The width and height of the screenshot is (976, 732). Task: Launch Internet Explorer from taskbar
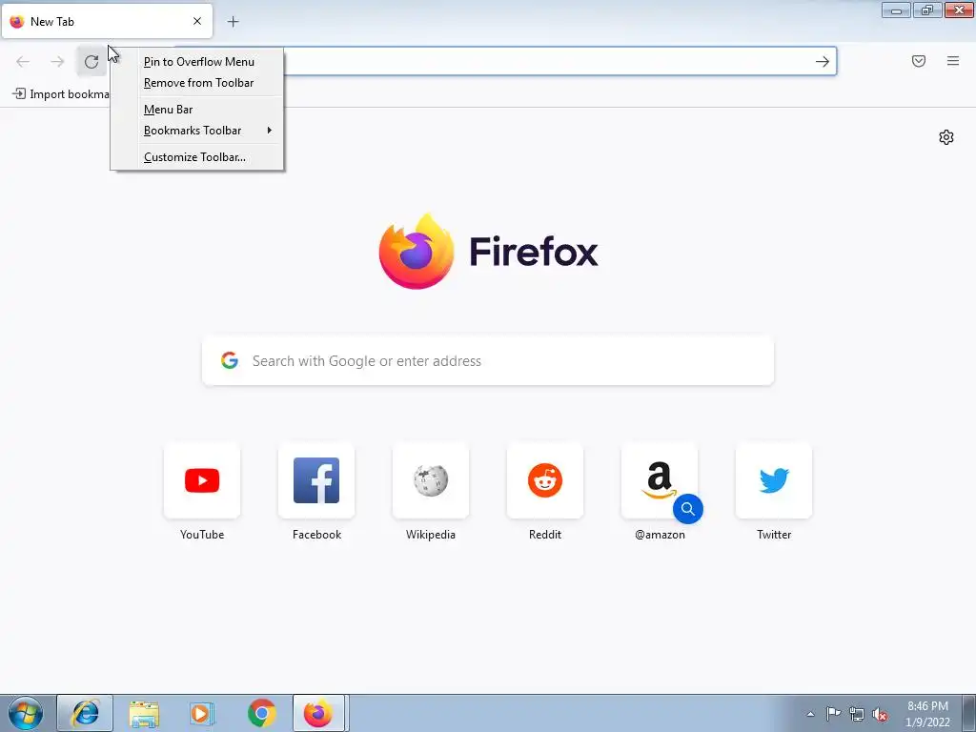(85, 713)
